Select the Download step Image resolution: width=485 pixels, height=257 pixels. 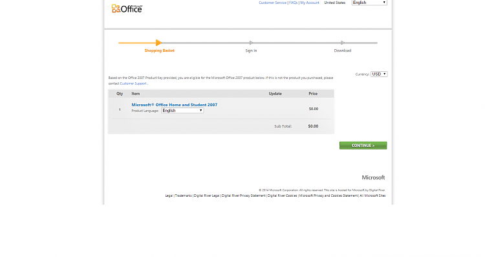tap(342, 50)
